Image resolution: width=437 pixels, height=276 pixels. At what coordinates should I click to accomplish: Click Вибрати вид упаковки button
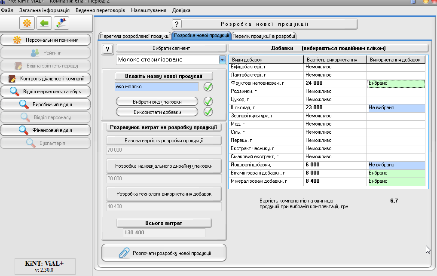click(x=157, y=101)
